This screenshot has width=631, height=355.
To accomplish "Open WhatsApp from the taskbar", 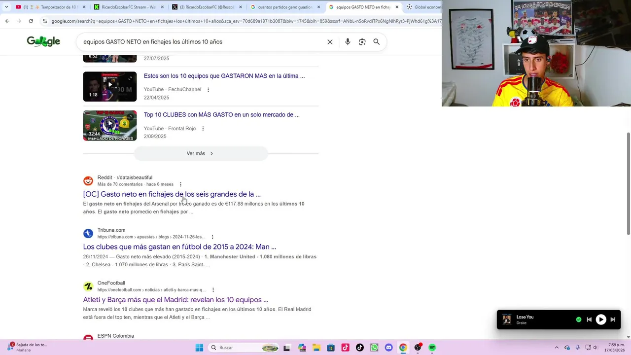I will pos(374,348).
